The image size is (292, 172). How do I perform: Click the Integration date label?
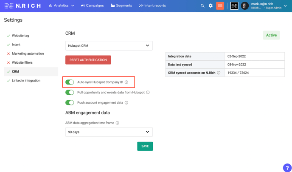click(180, 56)
